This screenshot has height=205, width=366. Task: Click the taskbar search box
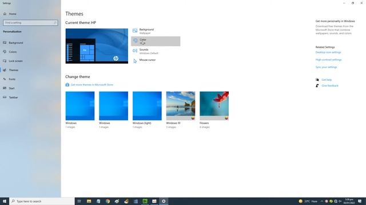coord(42,201)
